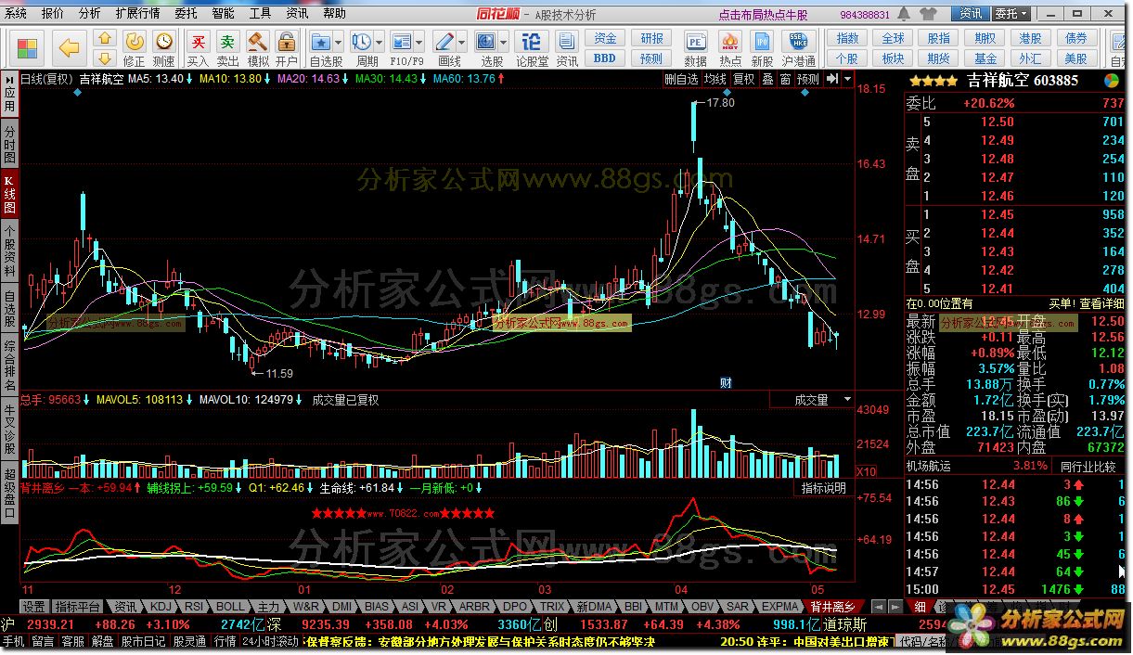Viewport: 1133px width, 655px height.
Task: Click the 港股 Hong Kong stocks button
Action: pyautogui.click(x=1030, y=39)
